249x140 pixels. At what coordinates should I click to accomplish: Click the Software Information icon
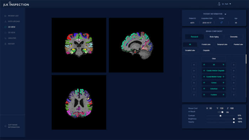pyautogui.click(x=5, y=126)
